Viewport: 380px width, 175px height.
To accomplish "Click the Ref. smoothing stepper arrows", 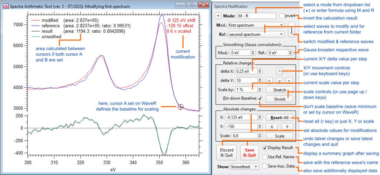I will point(291,52).
